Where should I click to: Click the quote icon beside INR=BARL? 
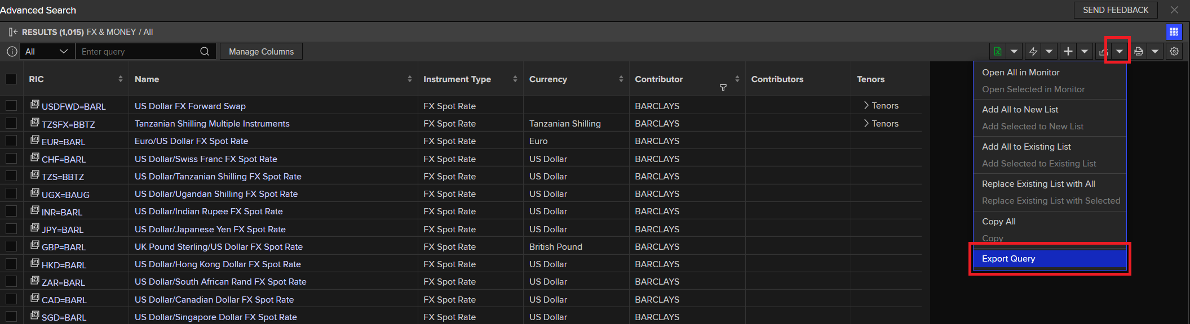click(x=35, y=210)
